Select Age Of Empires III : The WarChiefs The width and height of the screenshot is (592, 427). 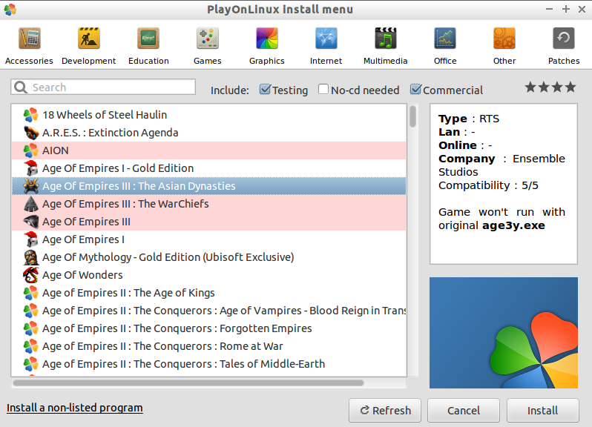[208, 204]
